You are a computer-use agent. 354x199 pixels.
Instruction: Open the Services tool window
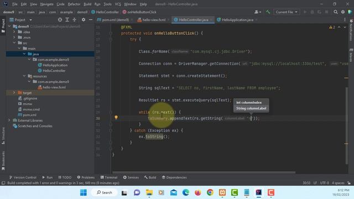tap(131, 177)
